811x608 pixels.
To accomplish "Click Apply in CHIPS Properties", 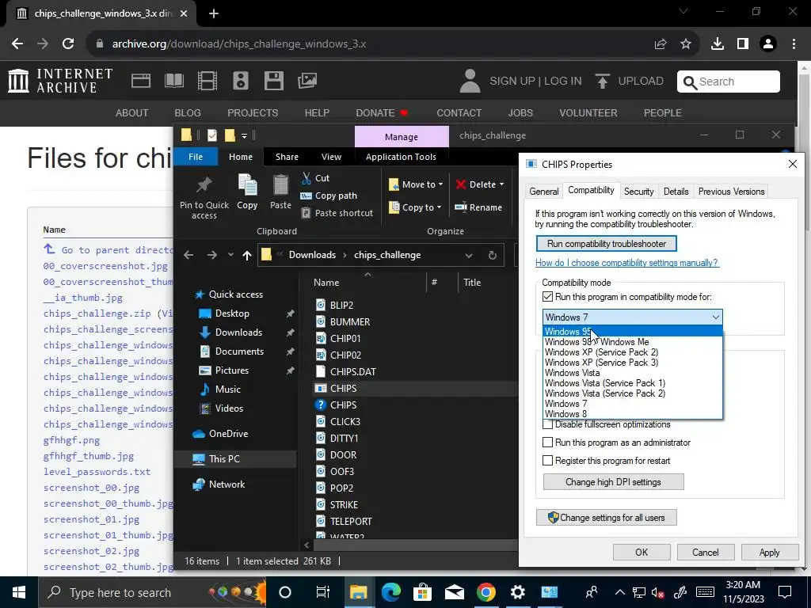I will tap(769, 552).
